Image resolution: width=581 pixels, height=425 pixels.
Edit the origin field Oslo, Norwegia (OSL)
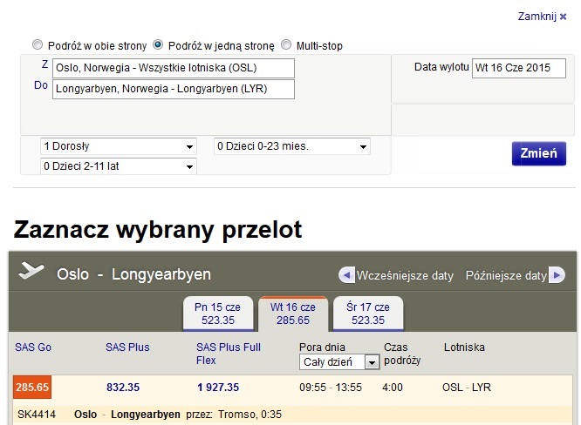pos(174,68)
